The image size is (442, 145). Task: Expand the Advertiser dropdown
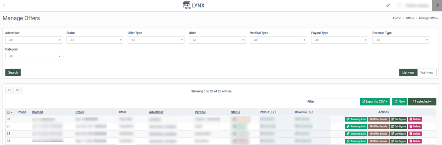point(33,40)
